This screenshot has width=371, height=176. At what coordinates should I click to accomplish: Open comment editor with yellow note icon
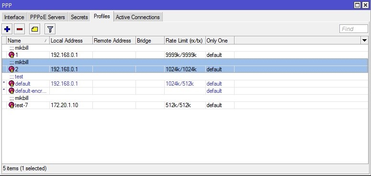pos(34,29)
